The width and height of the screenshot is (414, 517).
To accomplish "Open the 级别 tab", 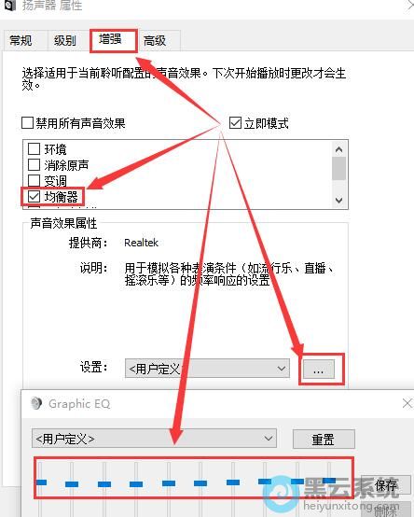I will click(x=65, y=41).
